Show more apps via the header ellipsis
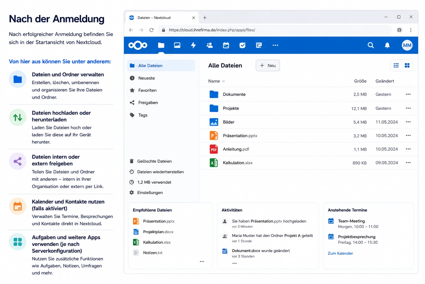Screen dimensions: 425x284 tap(275, 45)
